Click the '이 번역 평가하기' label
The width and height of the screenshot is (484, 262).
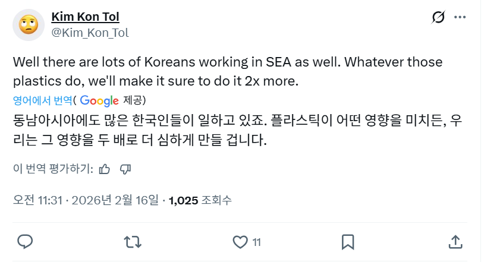[x=53, y=169]
